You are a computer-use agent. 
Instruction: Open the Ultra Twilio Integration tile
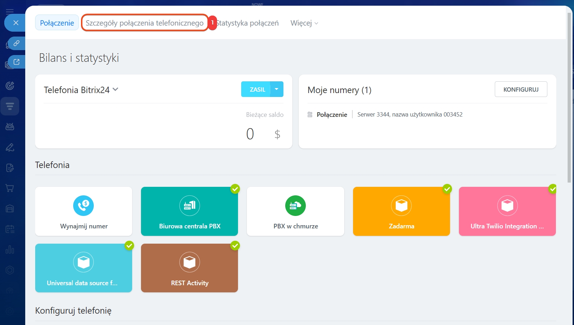pyautogui.click(x=507, y=211)
